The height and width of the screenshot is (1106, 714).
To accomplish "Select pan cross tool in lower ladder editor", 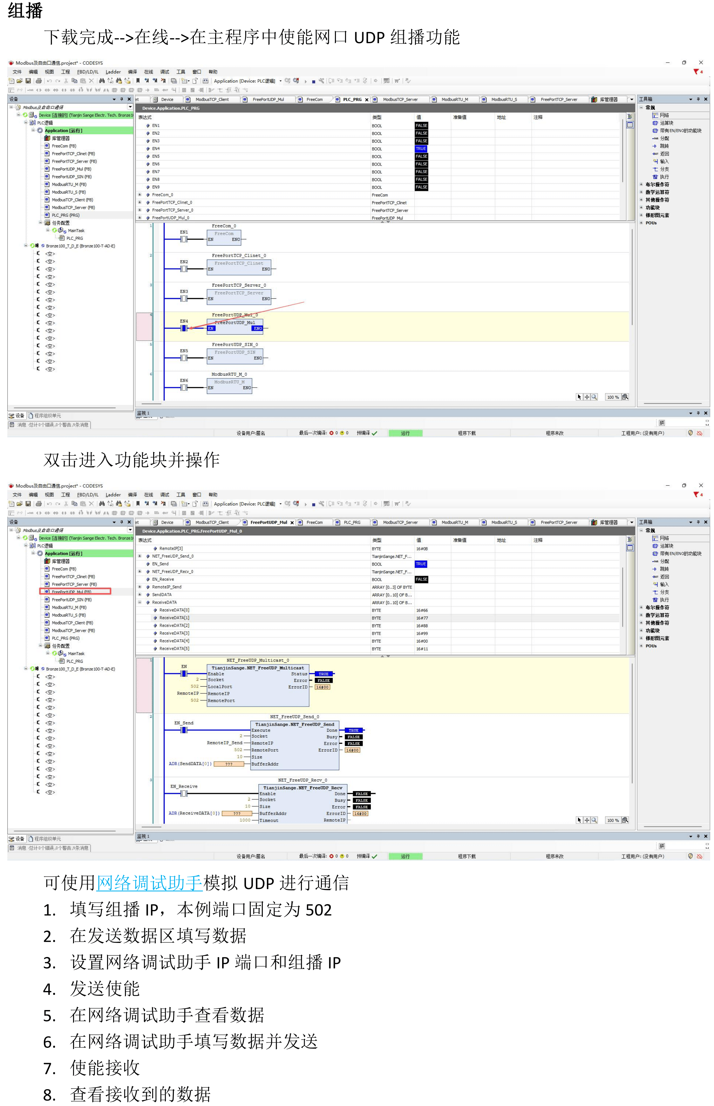I will point(587,820).
